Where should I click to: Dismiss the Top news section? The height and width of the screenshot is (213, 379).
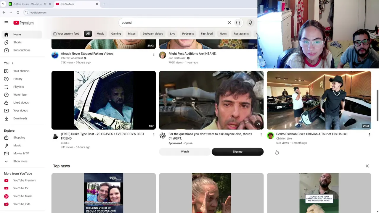pyautogui.click(x=367, y=166)
